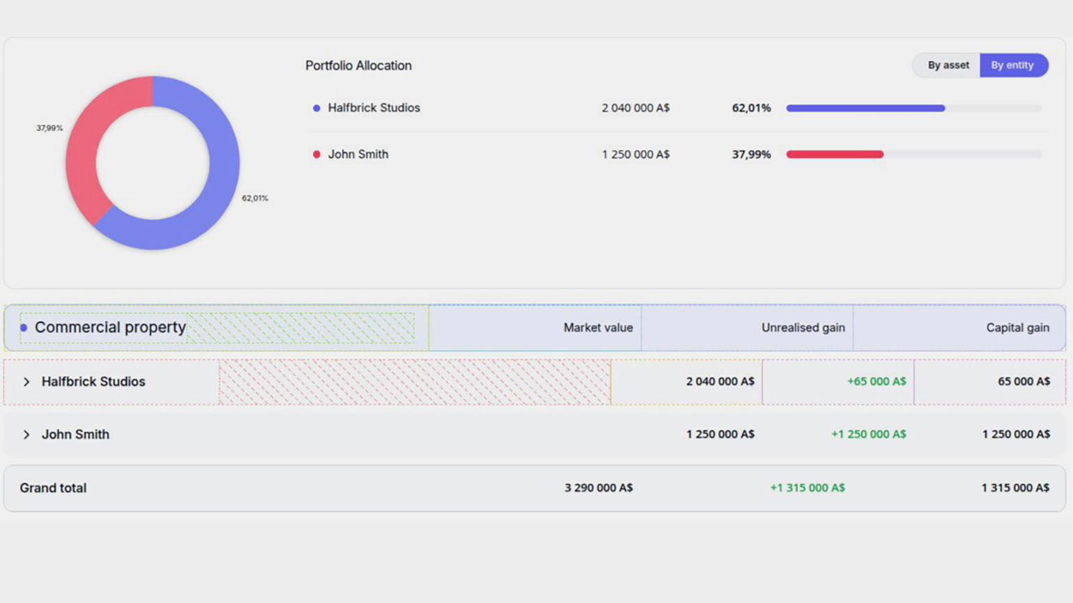The image size is (1073, 603).
Task: Select the Grand total row
Action: point(53,488)
